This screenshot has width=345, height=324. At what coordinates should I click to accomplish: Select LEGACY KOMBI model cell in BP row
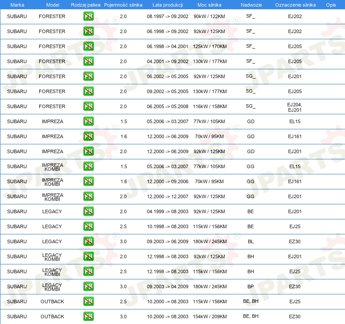pos(52,287)
